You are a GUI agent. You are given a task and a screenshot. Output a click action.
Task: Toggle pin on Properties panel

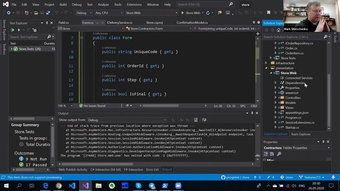323,142
